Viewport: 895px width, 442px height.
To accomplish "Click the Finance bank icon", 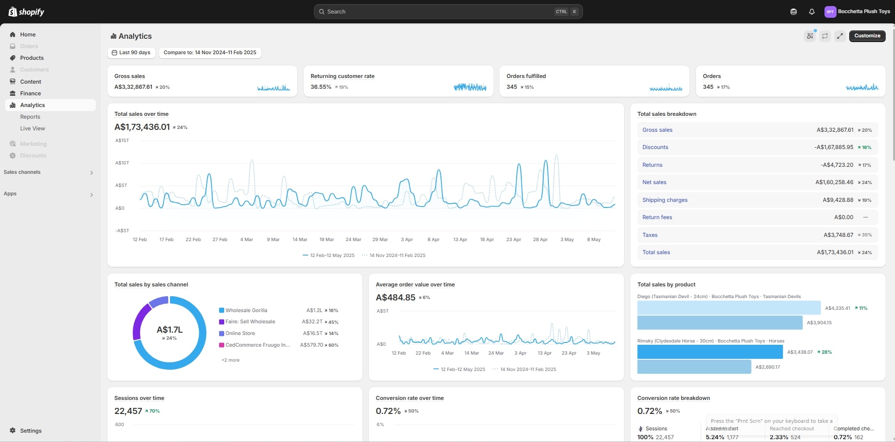I will point(13,93).
